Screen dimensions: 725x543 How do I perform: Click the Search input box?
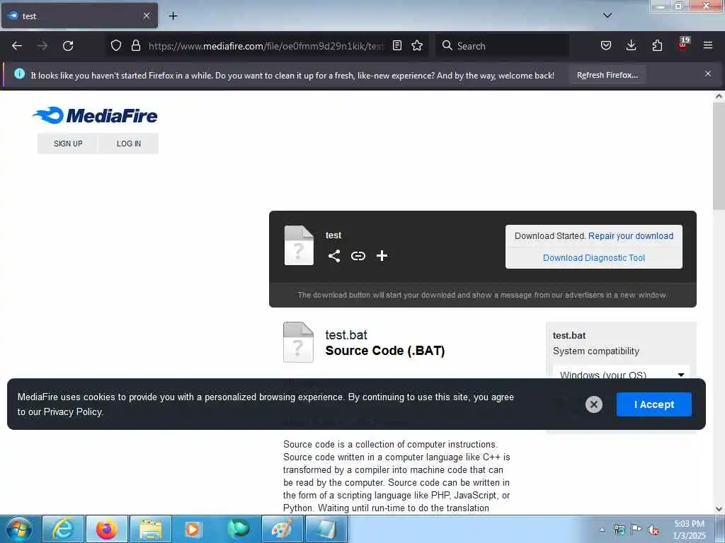point(502,46)
